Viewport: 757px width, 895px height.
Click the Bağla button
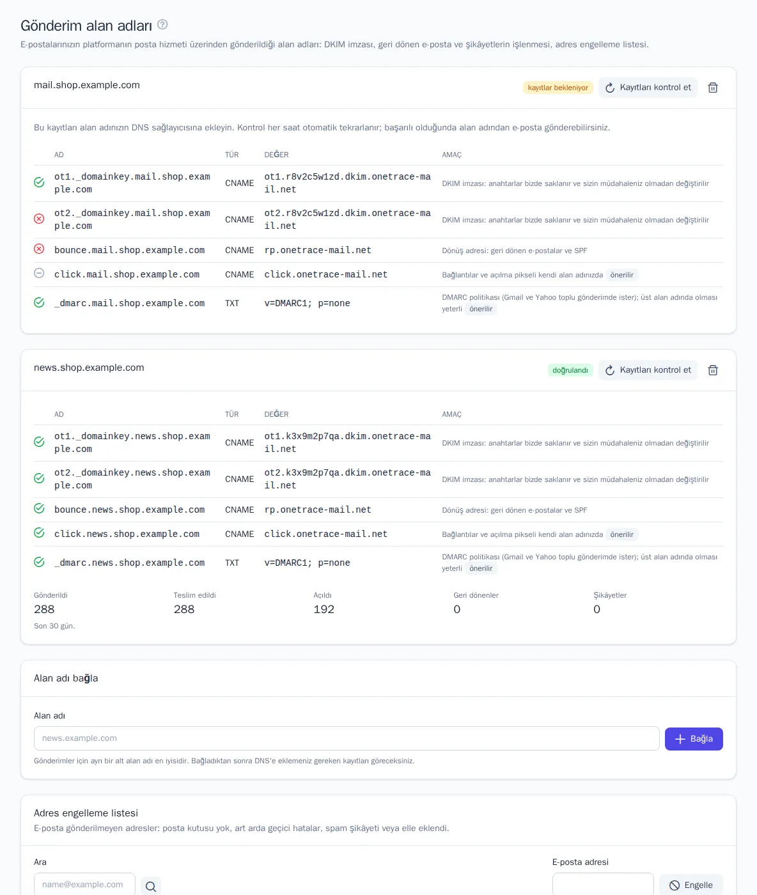(x=694, y=739)
